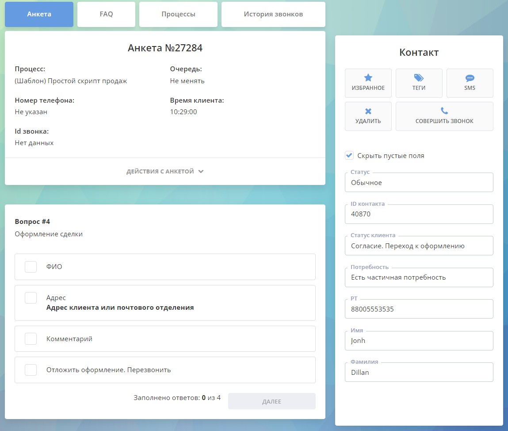Screen dimensions: 508x431
Task: Open the Потребность field
Action: coord(419,277)
